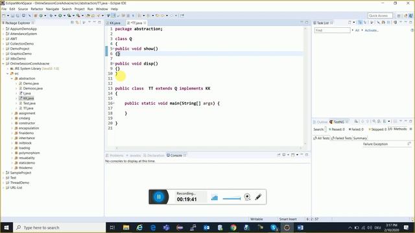This screenshot has width=415, height=233.
Task: Toggle the Focus on Workweek icon in Task List
Action: point(372,23)
